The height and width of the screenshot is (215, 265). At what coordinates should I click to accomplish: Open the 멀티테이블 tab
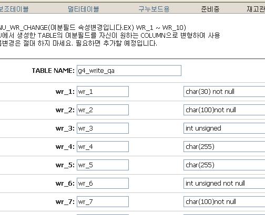[x=84, y=9]
